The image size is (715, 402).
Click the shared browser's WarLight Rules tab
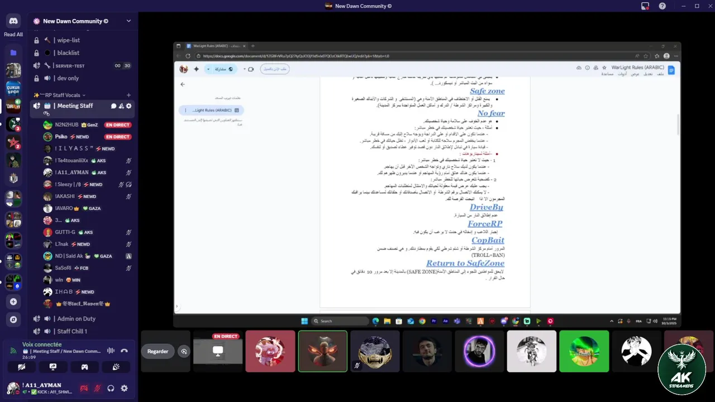(216, 46)
